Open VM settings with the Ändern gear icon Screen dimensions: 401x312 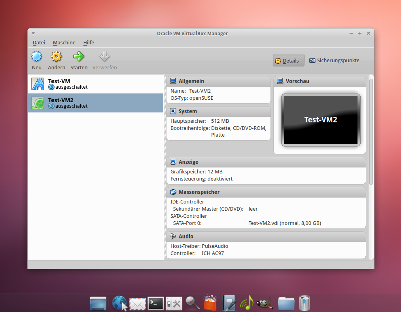56,56
